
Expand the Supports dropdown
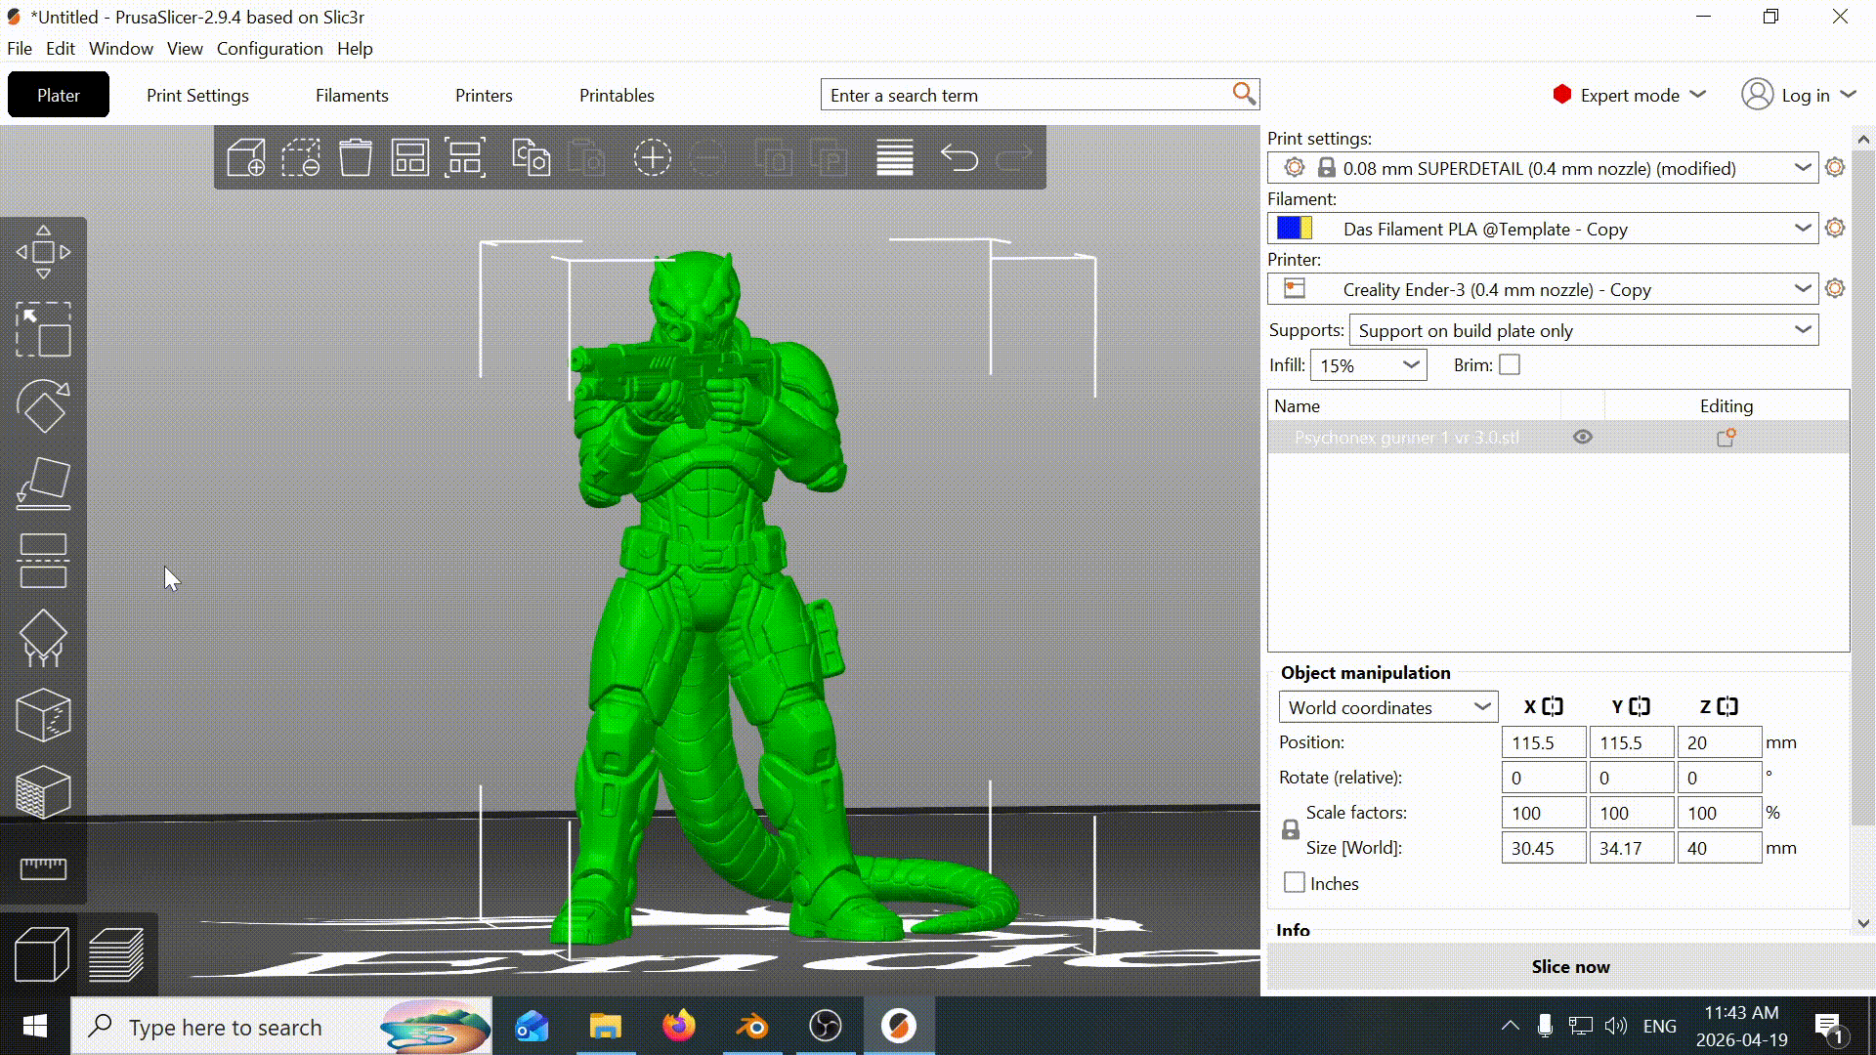1583,330
